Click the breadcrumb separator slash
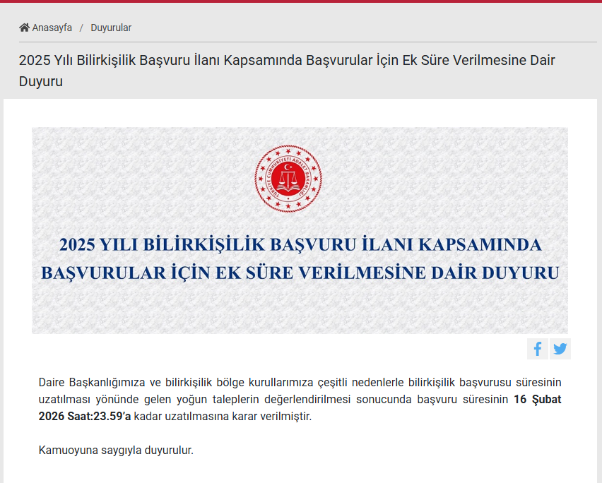The height and width of the screenshot is (483, 602). [x=81, y=28]
